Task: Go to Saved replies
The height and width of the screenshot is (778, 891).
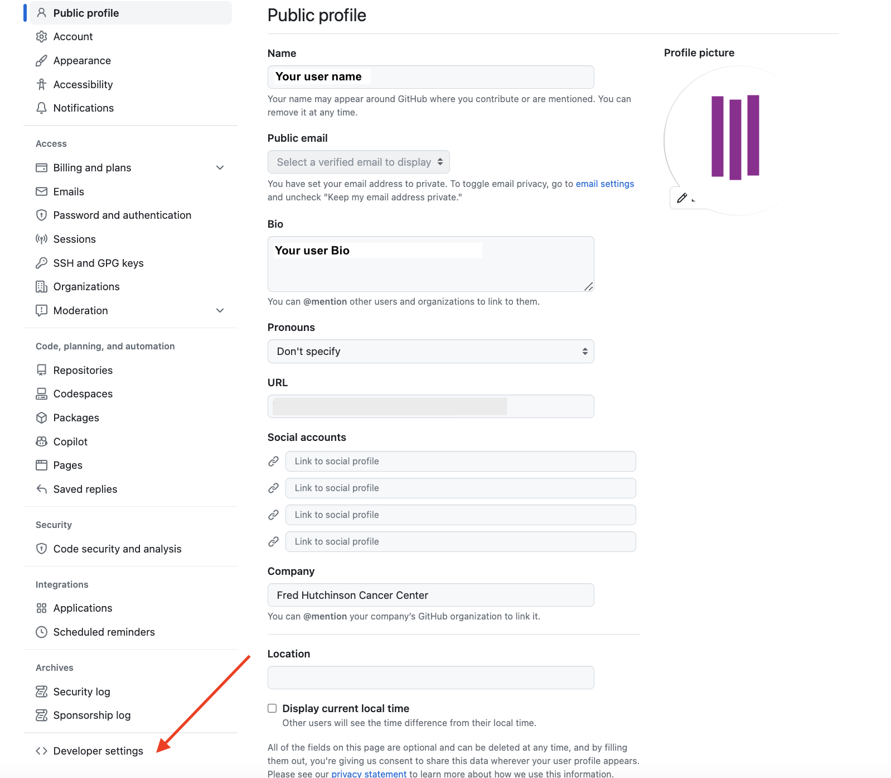Action: click(85, 489)
